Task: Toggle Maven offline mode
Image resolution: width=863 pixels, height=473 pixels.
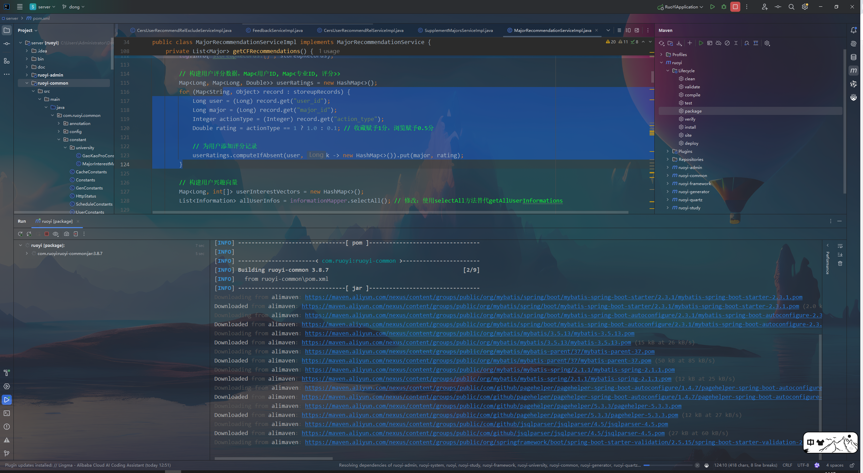Action: click(718, 43)
